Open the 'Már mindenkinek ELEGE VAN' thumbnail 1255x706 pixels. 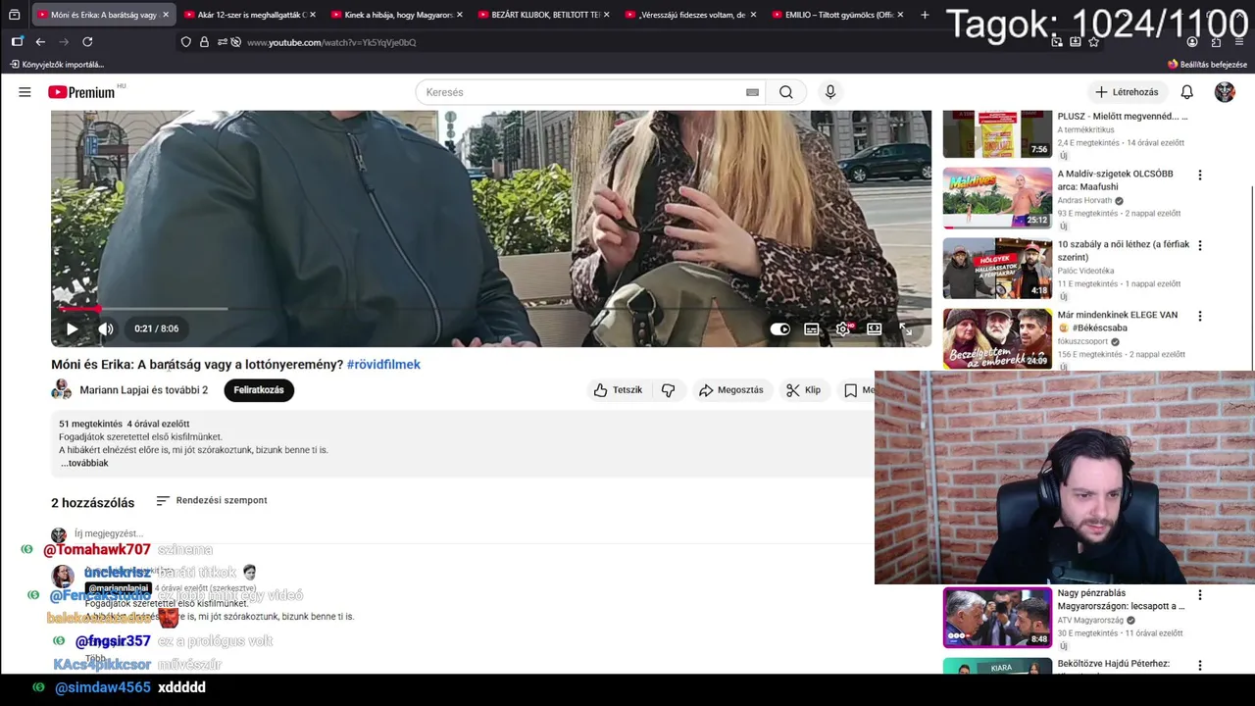pyautogui.click(x=997, y=339)
